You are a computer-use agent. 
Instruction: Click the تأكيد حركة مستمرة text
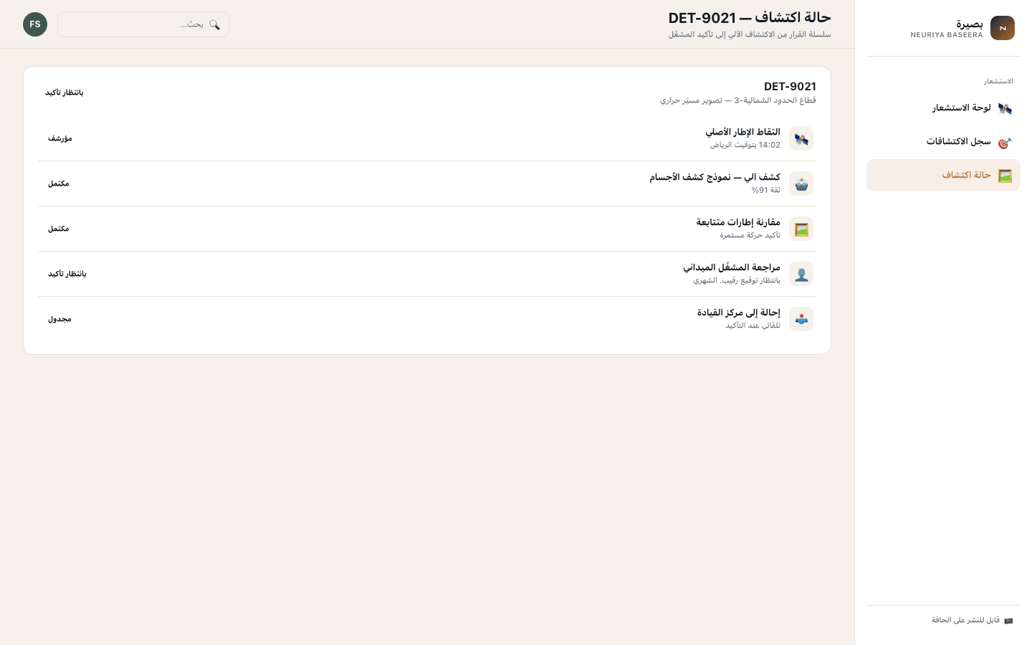coord(750,235)
